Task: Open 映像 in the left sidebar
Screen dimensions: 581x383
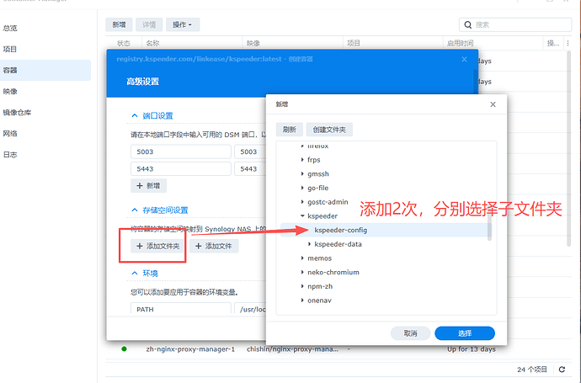Action: [11, 91]
